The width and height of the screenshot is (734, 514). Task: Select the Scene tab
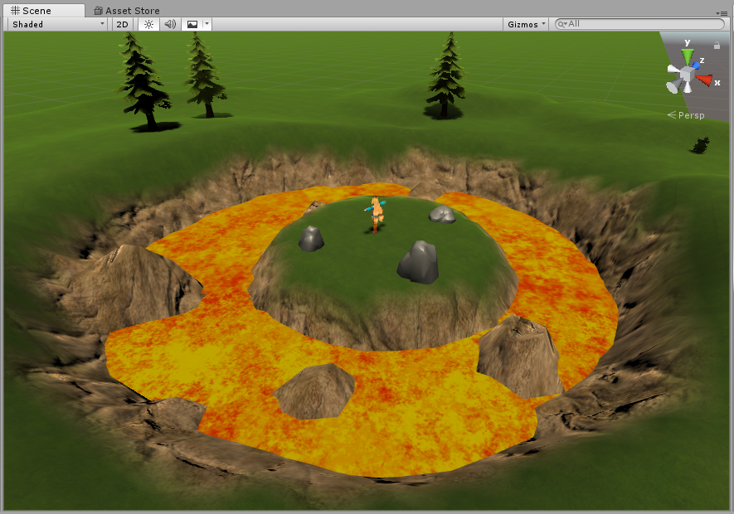click(36, 11)
